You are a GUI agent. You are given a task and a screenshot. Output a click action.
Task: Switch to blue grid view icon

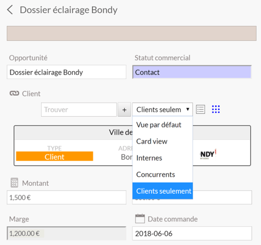pyautogui.click(x=216, y=110)
